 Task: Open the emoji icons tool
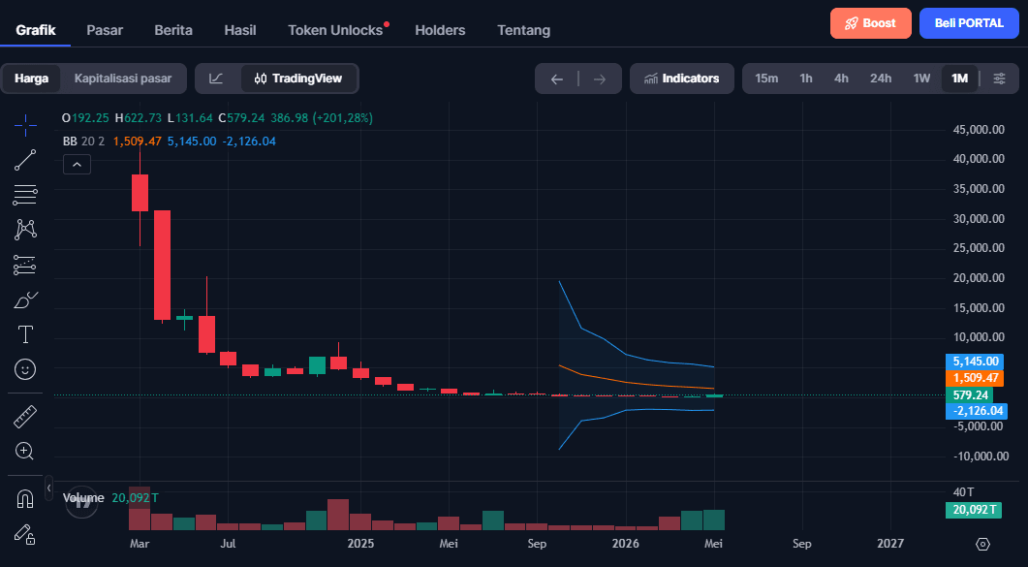click(25, 369)
